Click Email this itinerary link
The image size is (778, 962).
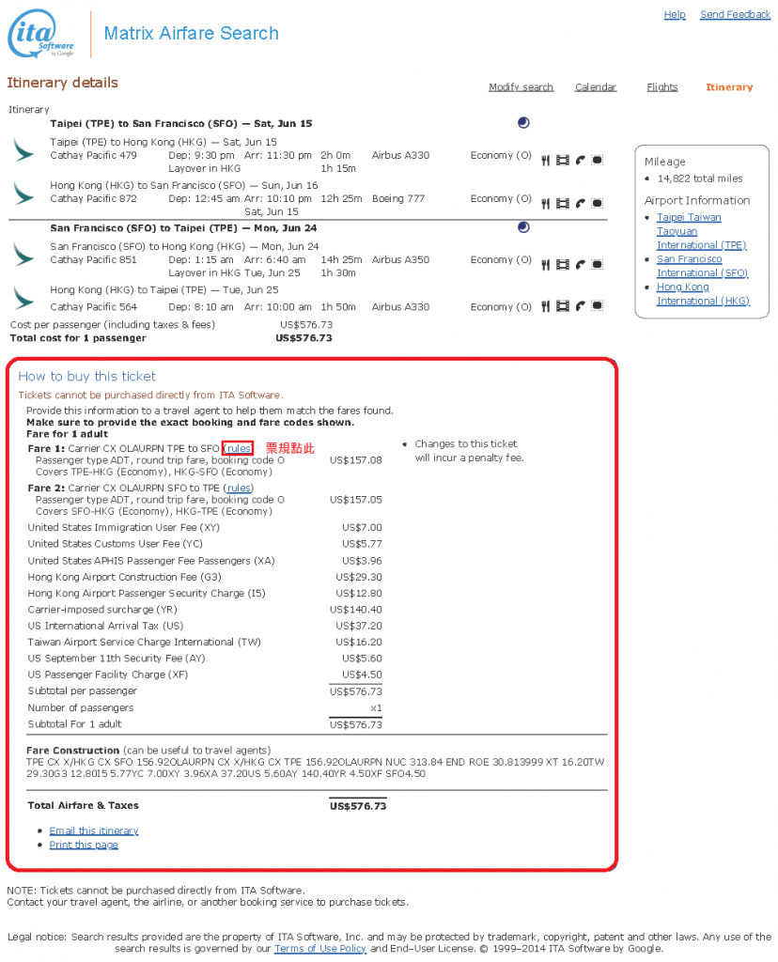point(94,830)
